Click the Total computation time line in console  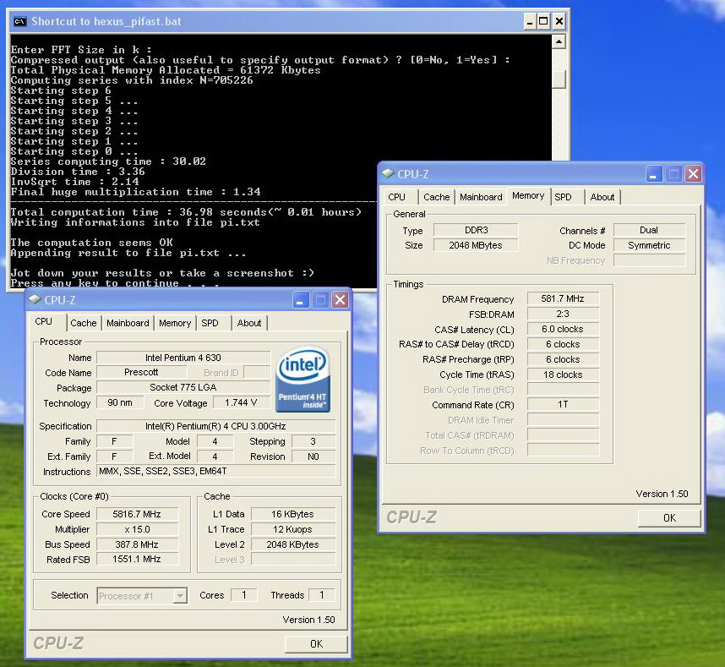tap(186, 212)
